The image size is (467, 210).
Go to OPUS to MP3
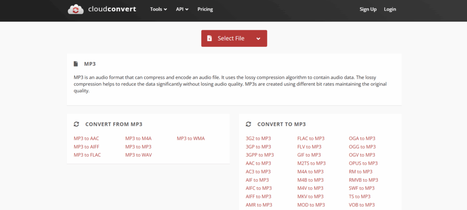[x=363, y=163]
